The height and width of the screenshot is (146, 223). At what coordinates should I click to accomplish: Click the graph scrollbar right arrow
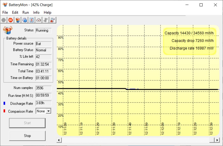click(x=217, y=140)
